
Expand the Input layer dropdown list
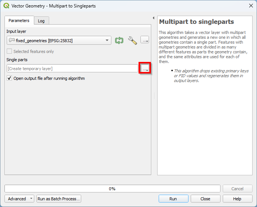click(x=107, y=40)
